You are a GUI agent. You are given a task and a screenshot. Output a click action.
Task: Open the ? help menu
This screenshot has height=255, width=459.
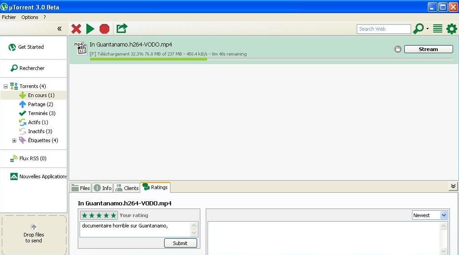pyautogui.click(x=44, y=17)
